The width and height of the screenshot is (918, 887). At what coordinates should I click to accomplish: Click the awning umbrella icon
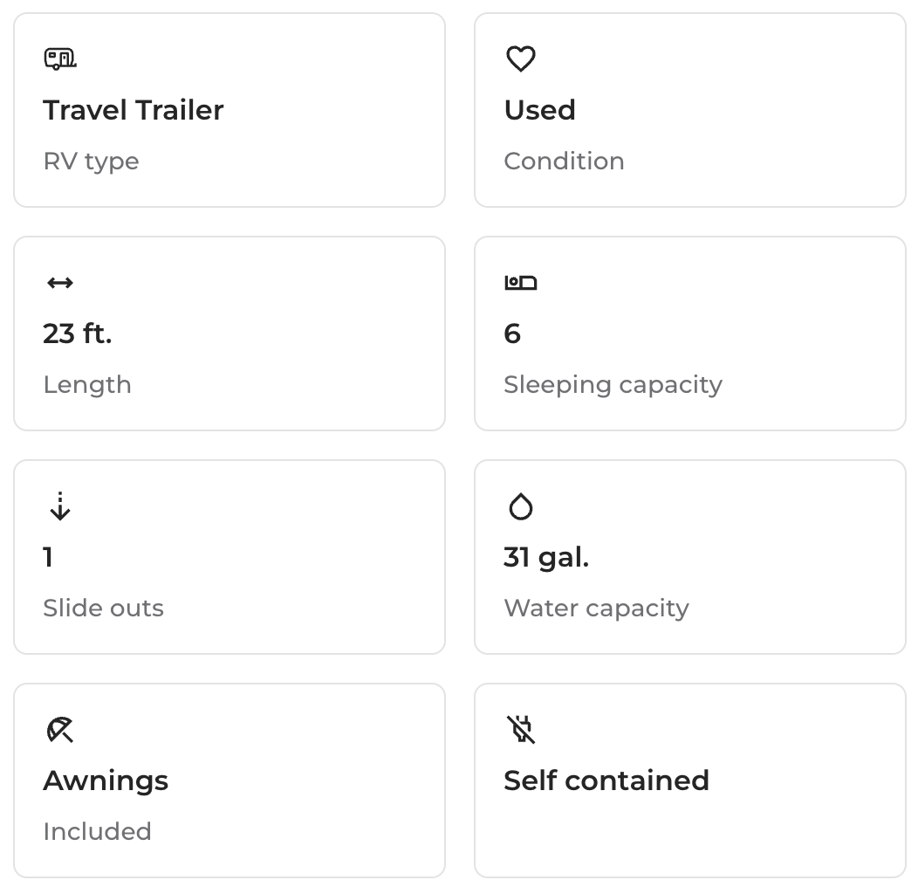point(60,730)
